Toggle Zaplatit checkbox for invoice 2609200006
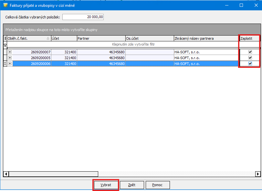The width and height of the screenshot is (262, 191). click(250, 64)
